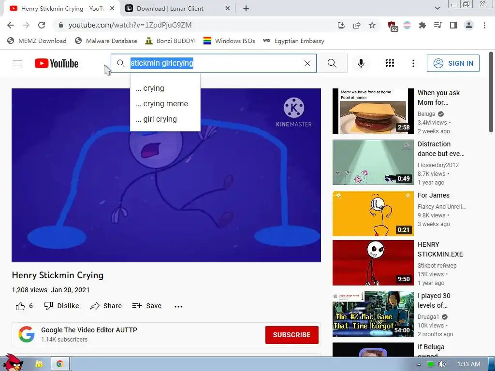The image size is (495, 371).
Task: Subscribe to Google The Video Editor AUTTP
Action: pos(291,335)
